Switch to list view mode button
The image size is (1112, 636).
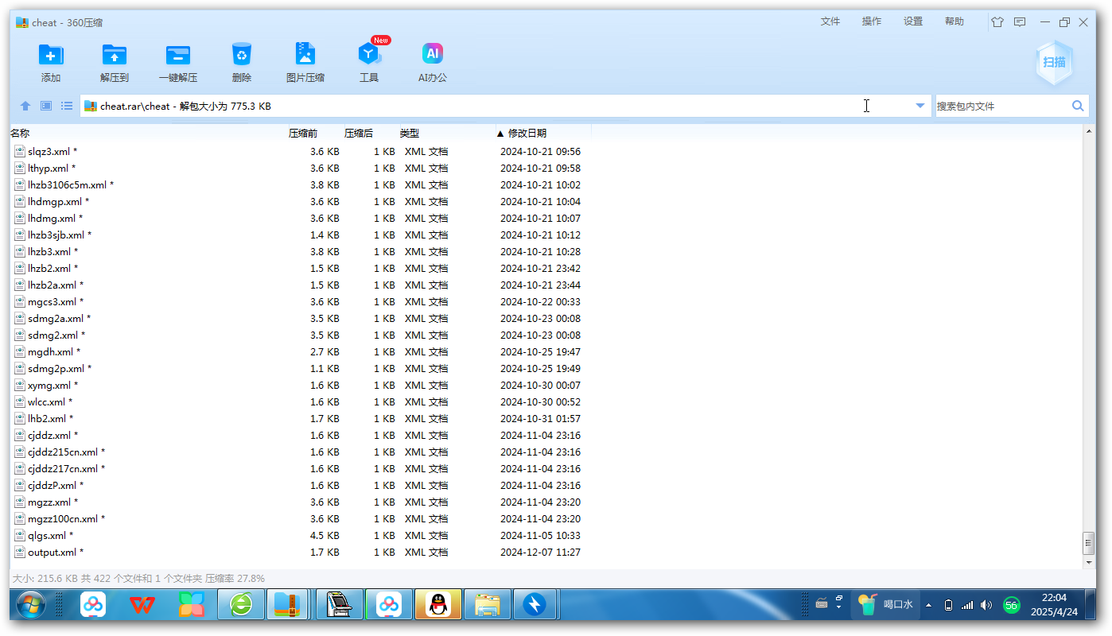tap(67, 106)
